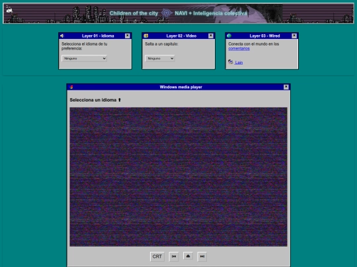Click the static noise video screen
The image size is (357, 267).
tap(178, 177)
